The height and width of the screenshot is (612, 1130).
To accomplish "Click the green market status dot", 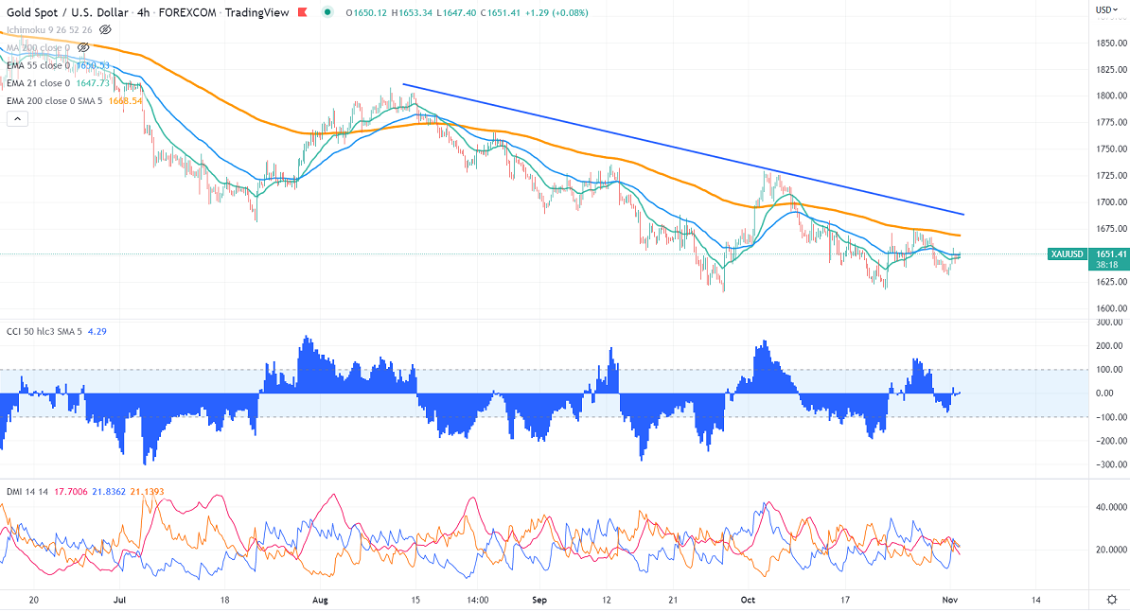I will coord(327,12).
